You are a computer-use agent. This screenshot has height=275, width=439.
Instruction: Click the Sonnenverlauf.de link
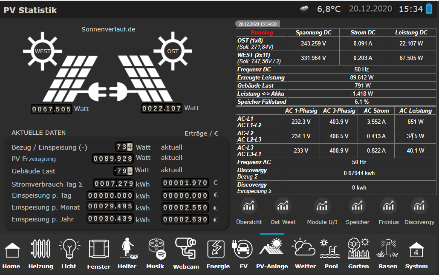coord(108,29)
